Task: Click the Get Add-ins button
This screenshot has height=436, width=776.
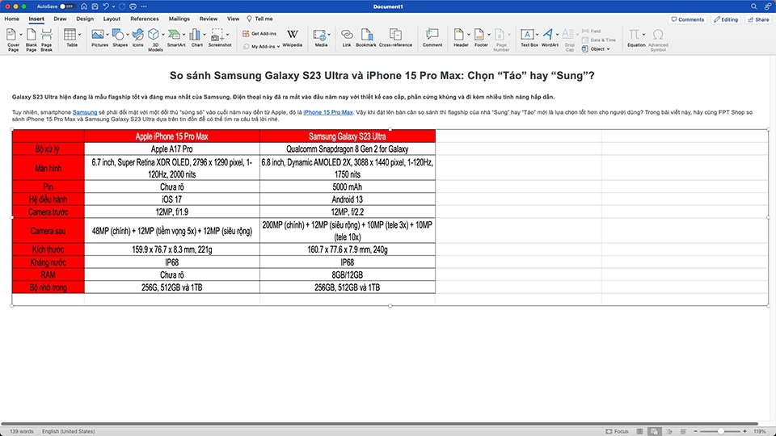Action: coord(259,34)
